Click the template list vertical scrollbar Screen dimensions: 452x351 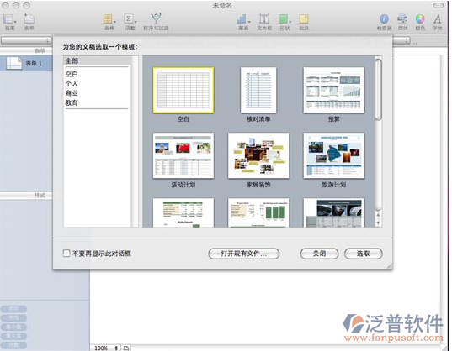tap(378, 141)
